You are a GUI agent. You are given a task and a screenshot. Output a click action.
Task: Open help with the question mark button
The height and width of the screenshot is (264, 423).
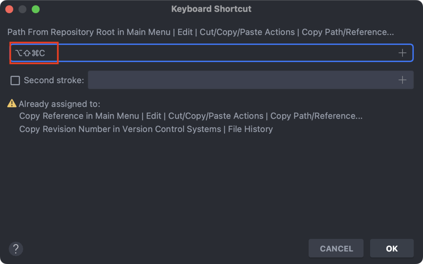[x=16, y=249]
